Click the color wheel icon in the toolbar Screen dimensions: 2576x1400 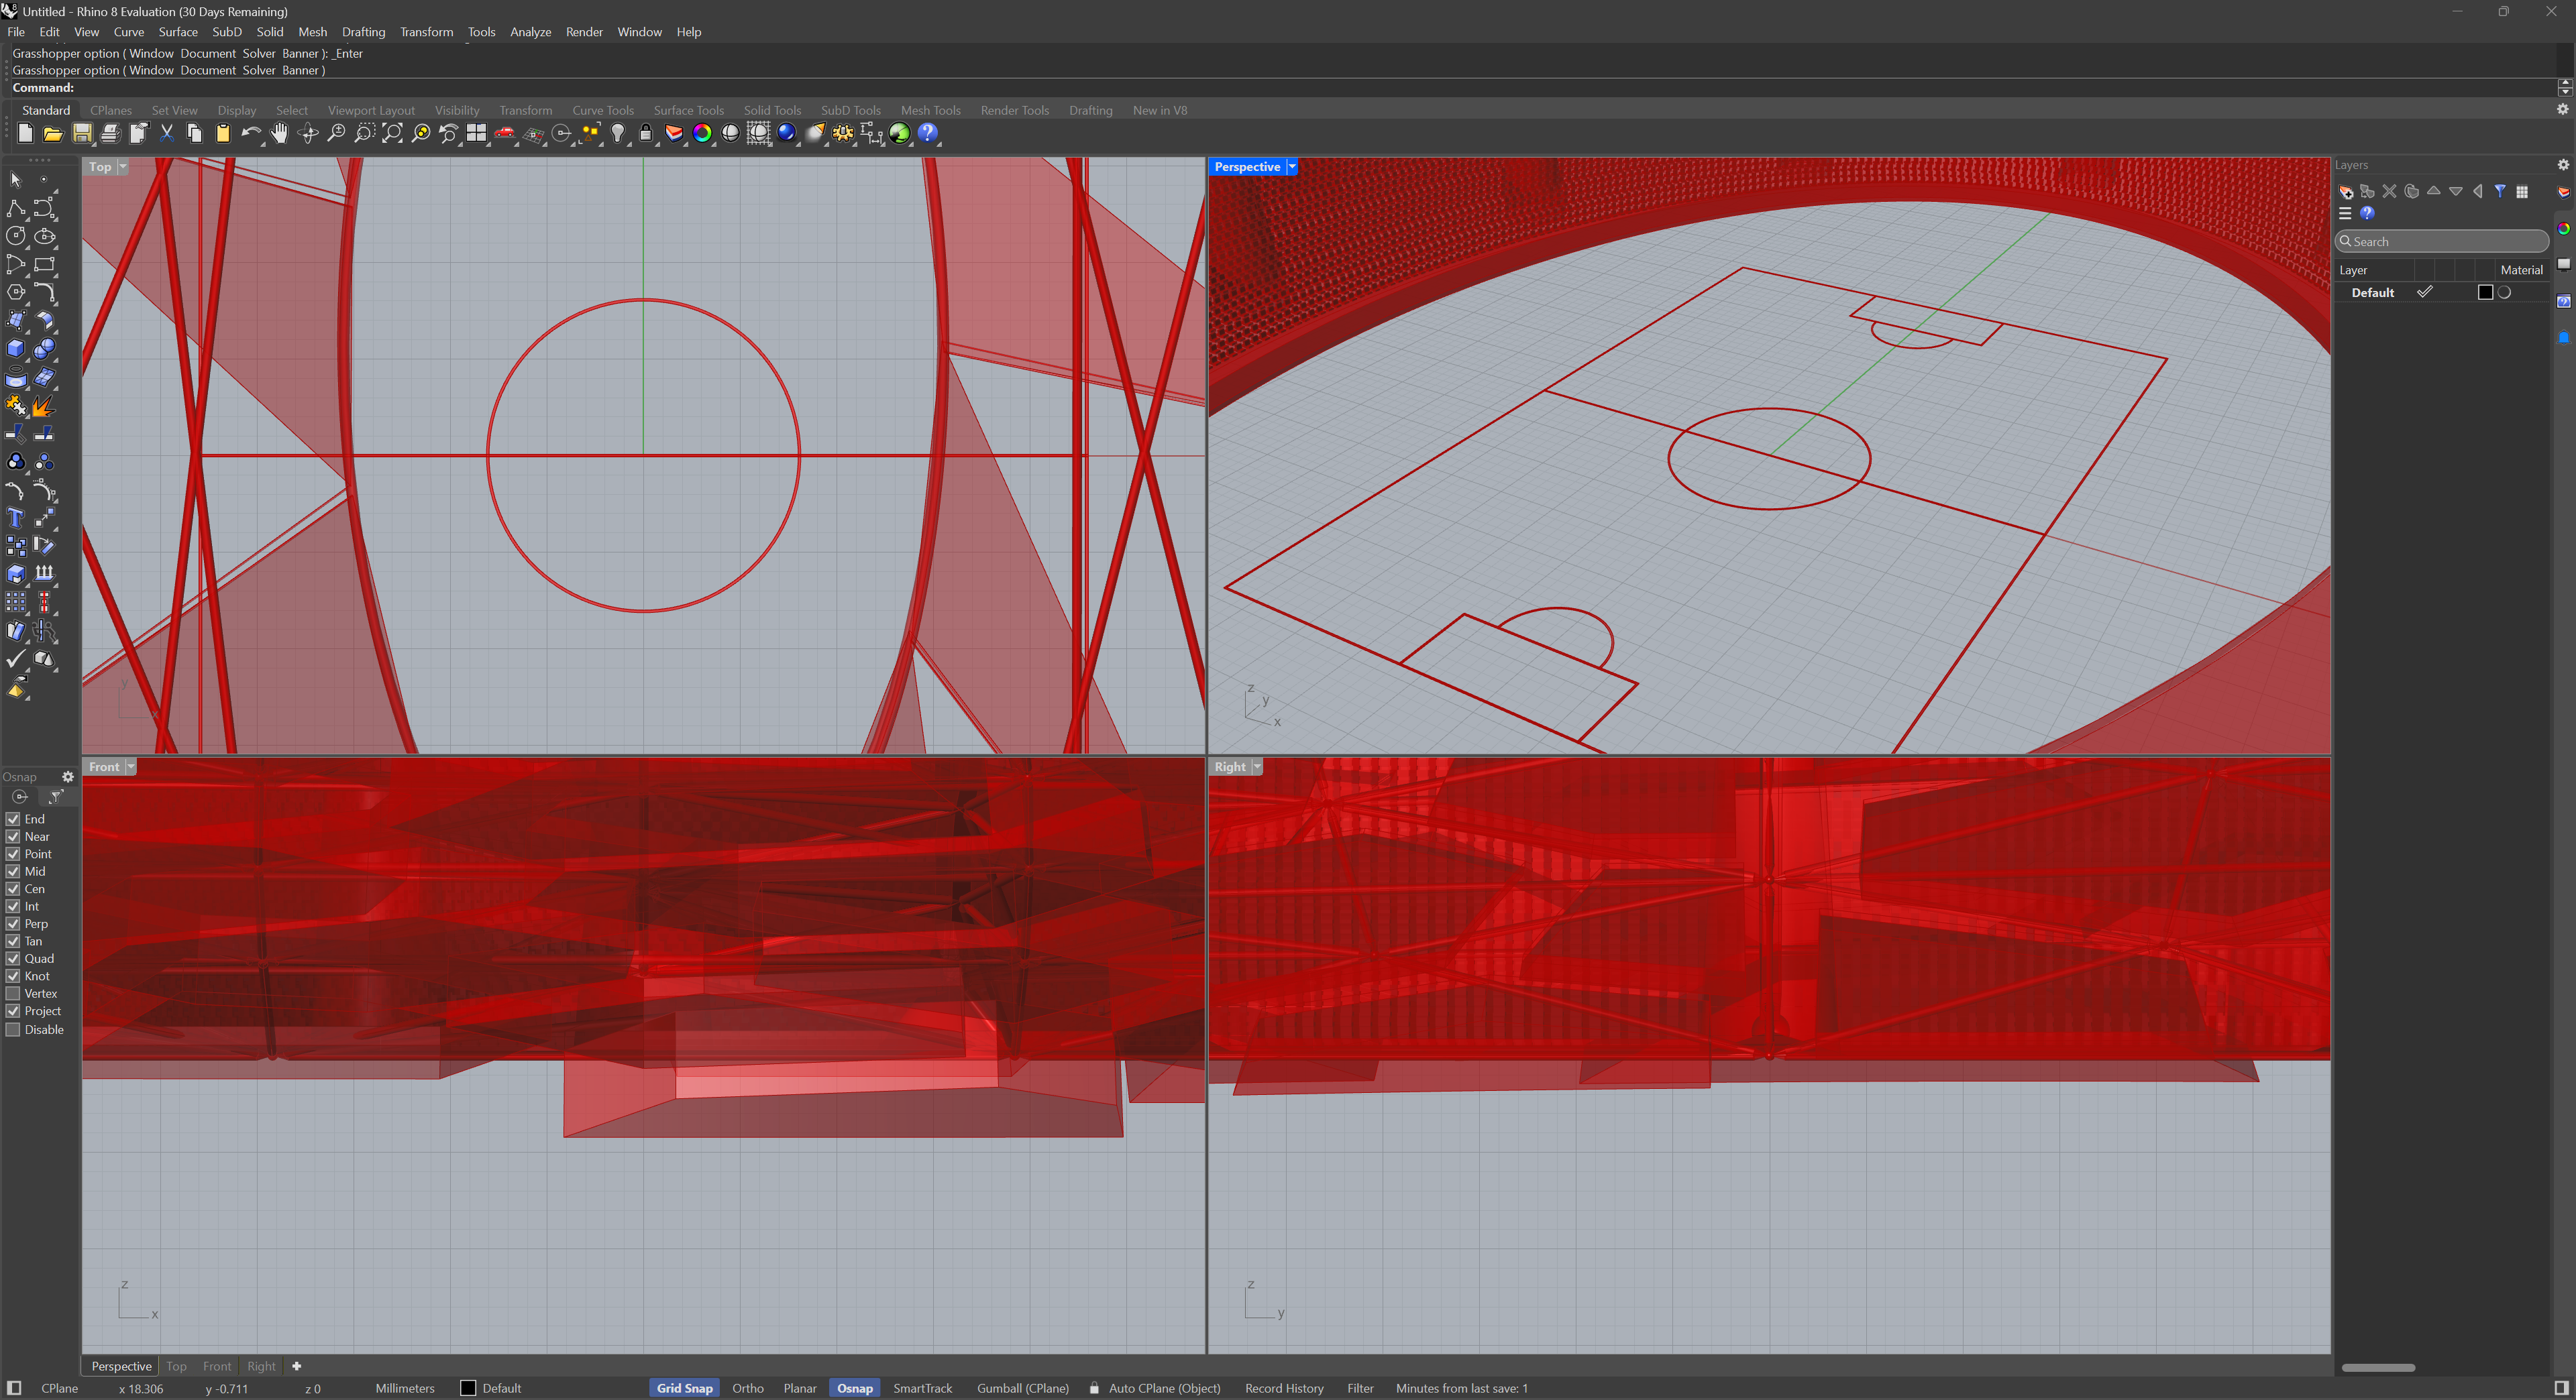pyautogui.click(x=702, y=133)
